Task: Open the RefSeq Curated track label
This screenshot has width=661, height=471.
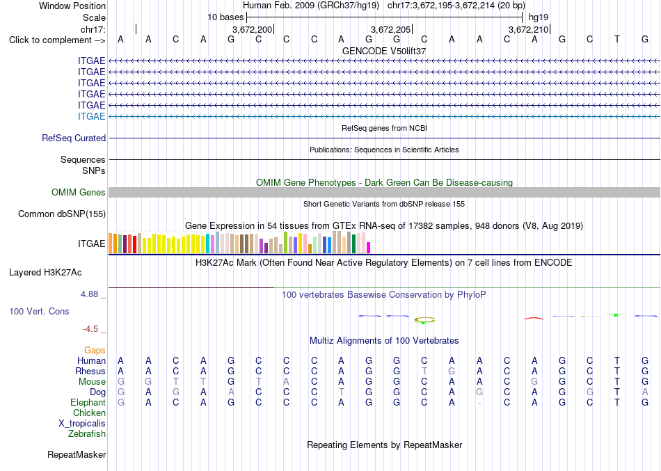Action: (74, 138)
